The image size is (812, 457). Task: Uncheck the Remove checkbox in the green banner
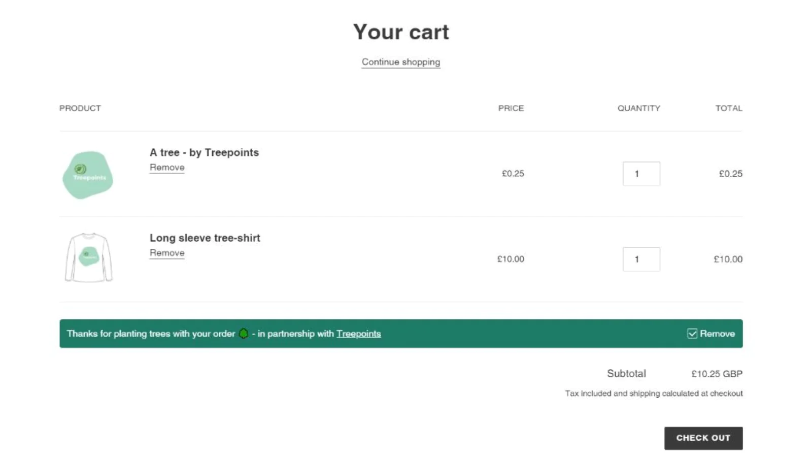[x=692, y=334]
